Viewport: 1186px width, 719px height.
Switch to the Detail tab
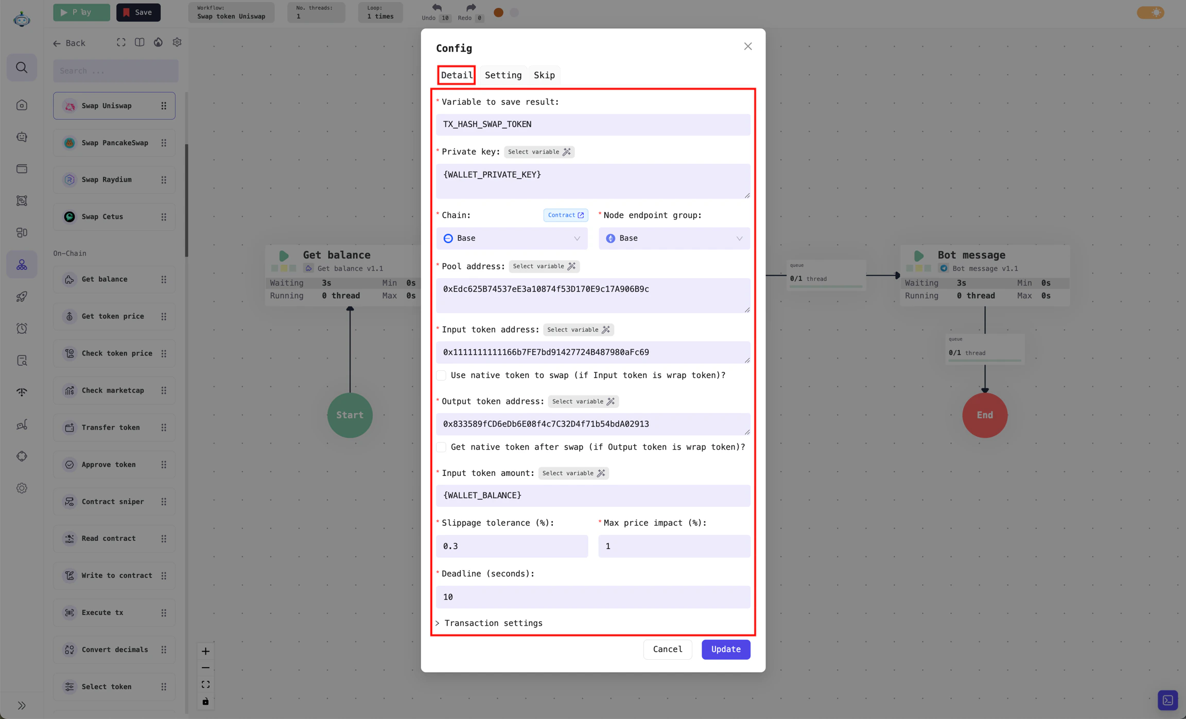[457, 75]
